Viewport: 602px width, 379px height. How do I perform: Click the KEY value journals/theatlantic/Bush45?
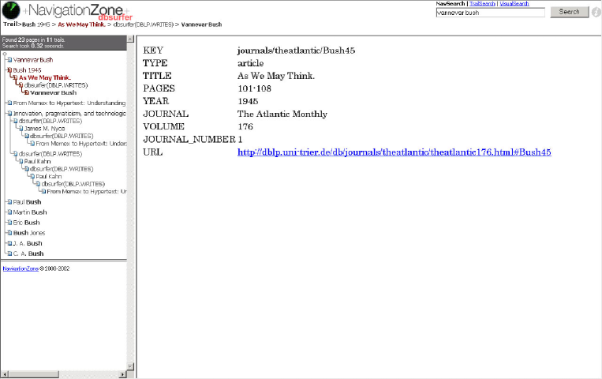pos(296,51)
